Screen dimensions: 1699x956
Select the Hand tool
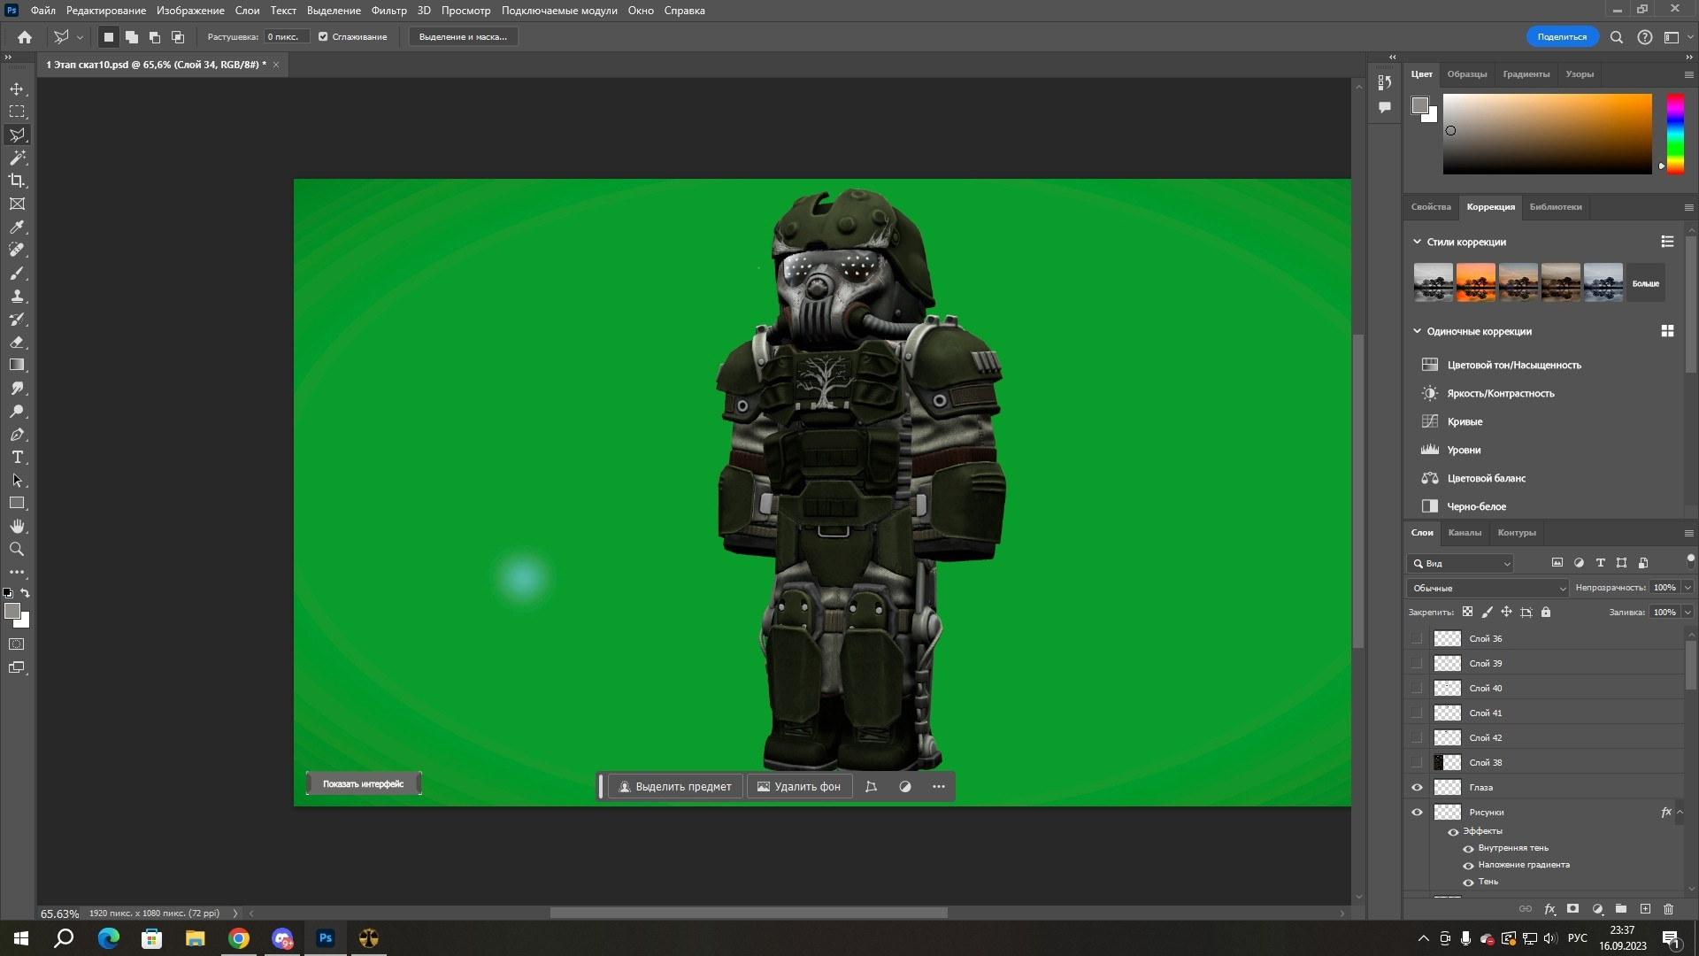(17, 526)
